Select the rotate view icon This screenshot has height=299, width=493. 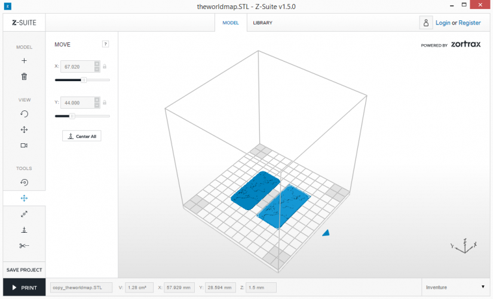pos(24,114)
